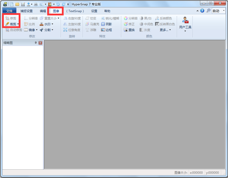Expand the 自动 zoom dropdown
The width and height of the screenshot is (228, 178).
[x=224, y=11]
